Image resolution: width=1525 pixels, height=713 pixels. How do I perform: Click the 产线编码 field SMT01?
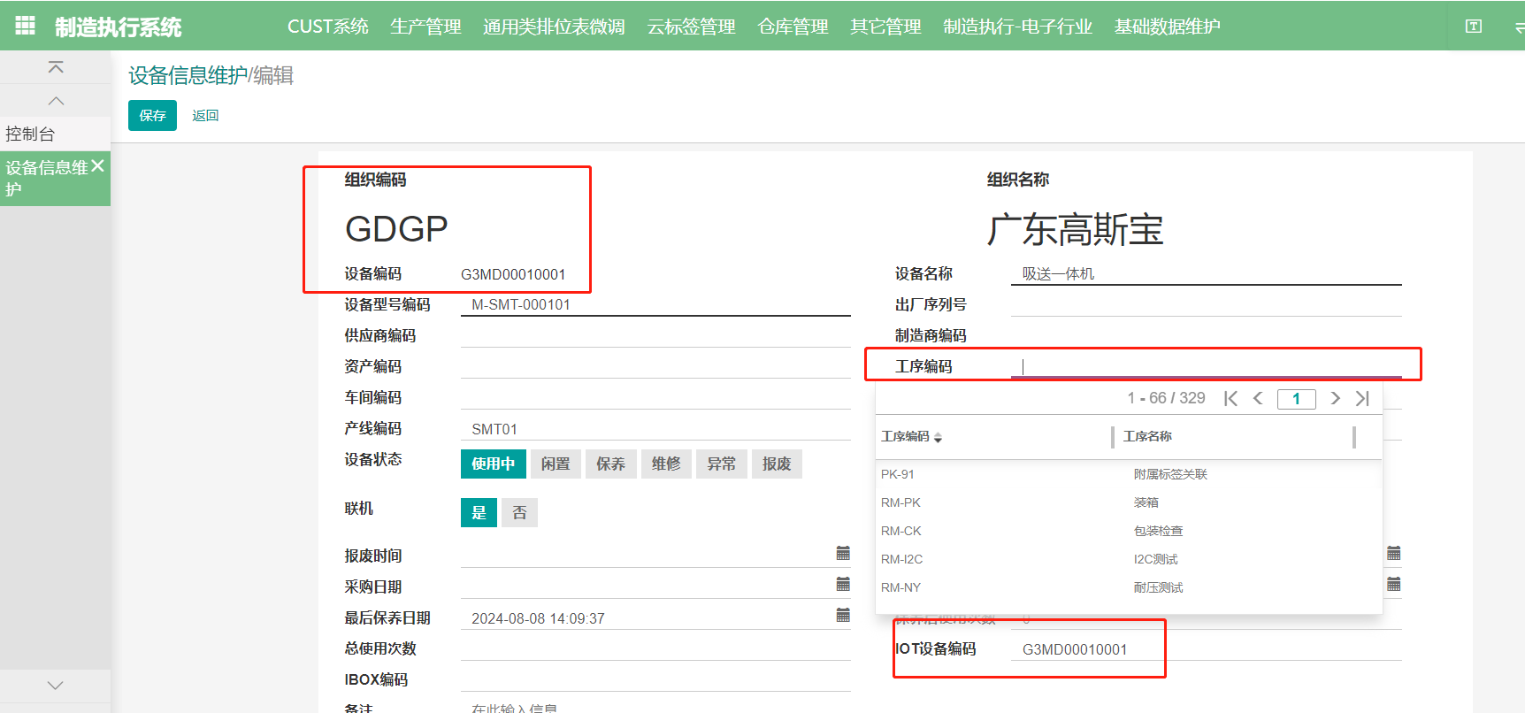tap(655, 428)
